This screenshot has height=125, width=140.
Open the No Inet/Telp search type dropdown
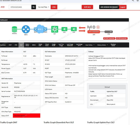pyautogui.click(x=44, y=7)
